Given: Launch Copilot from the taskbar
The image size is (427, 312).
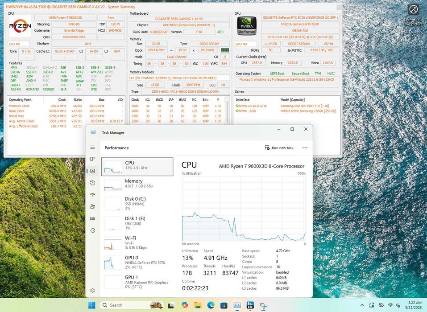Looking at the screenshot, I should (x=185, y=305).
